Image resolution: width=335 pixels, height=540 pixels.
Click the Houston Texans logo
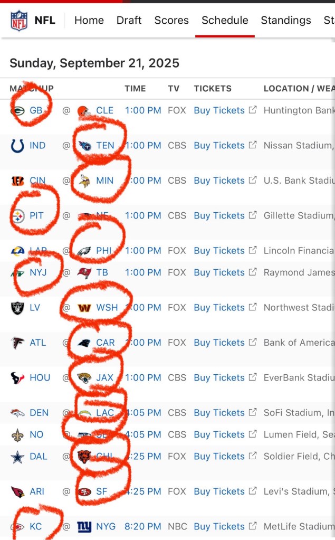(x=17, y=378)
